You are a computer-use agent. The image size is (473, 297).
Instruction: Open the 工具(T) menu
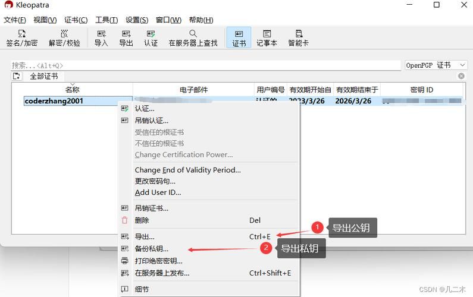[106, 20]
